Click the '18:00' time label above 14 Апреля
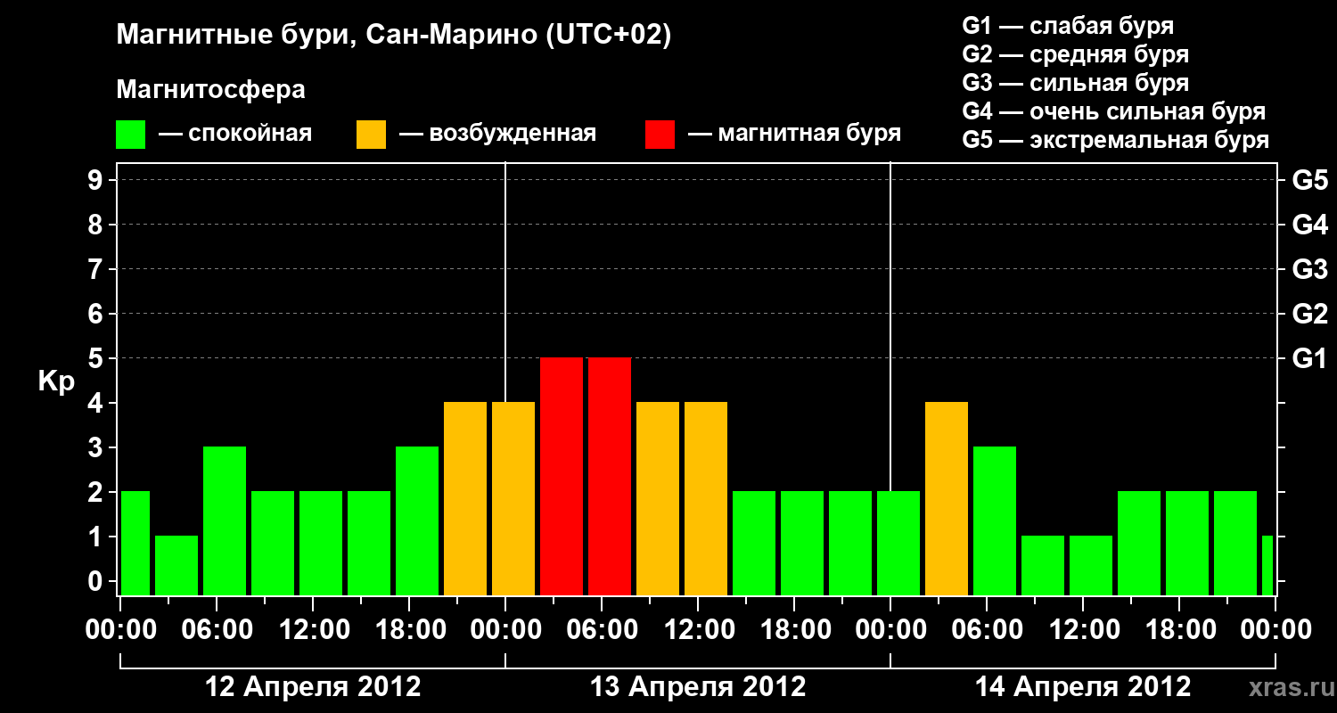Image resolution: width=1337 pixels, height=713 pixels. 1179,630
